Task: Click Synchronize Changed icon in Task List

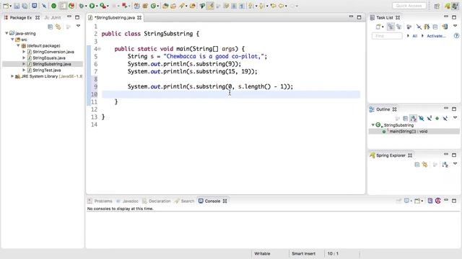Action: point(445,27)
